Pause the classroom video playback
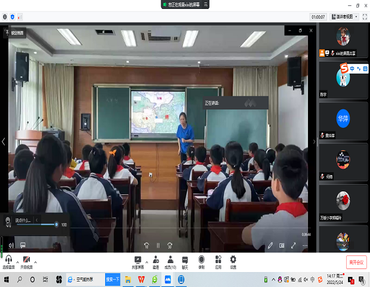 pyautogui.click(x=158, y=245)
